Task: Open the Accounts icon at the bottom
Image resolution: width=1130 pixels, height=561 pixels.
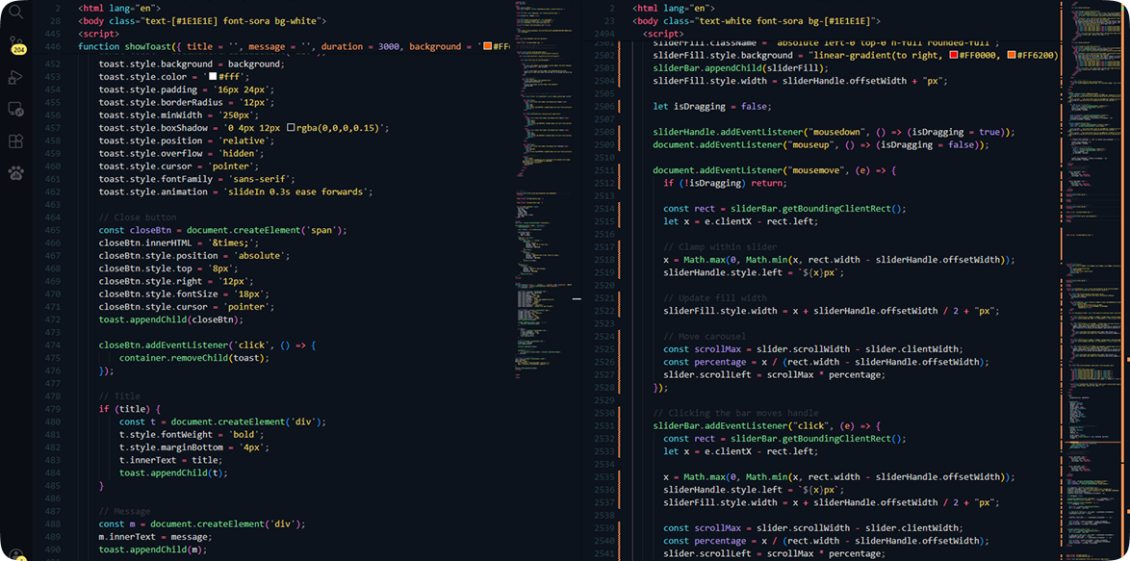Action: click(15, 554)
